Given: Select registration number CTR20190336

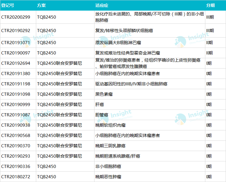Looking at the screenshot, I should pyautogui.click(x=16, y=167).
